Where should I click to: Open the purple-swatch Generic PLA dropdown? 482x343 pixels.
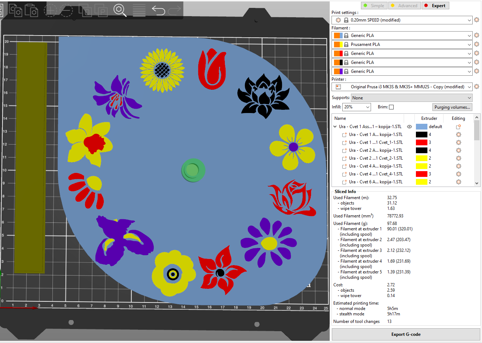(x=402, y=71)
